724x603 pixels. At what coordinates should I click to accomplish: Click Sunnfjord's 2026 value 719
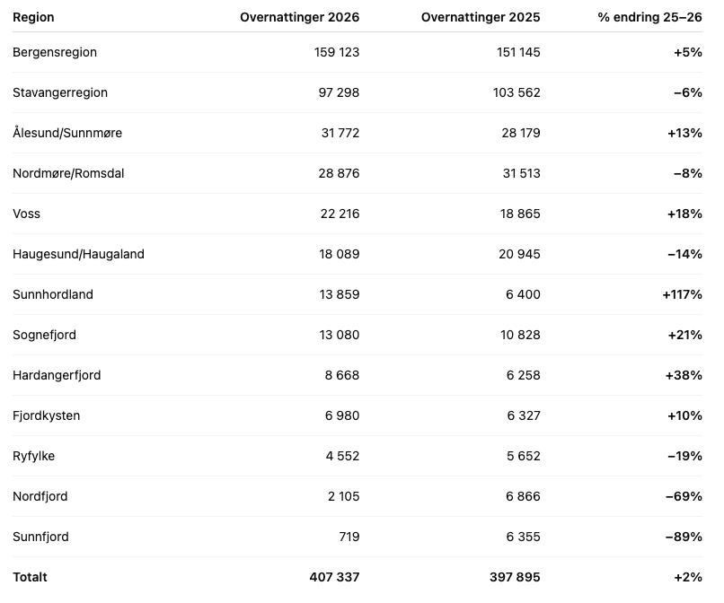tap(348, 537)
